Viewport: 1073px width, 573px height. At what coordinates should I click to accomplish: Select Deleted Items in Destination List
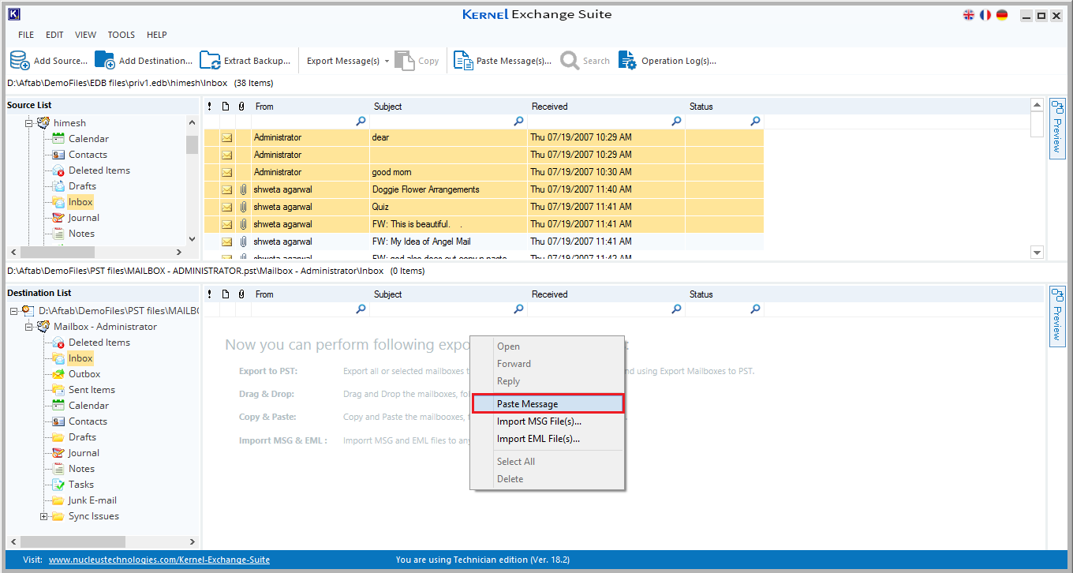[x=99, y=343]
